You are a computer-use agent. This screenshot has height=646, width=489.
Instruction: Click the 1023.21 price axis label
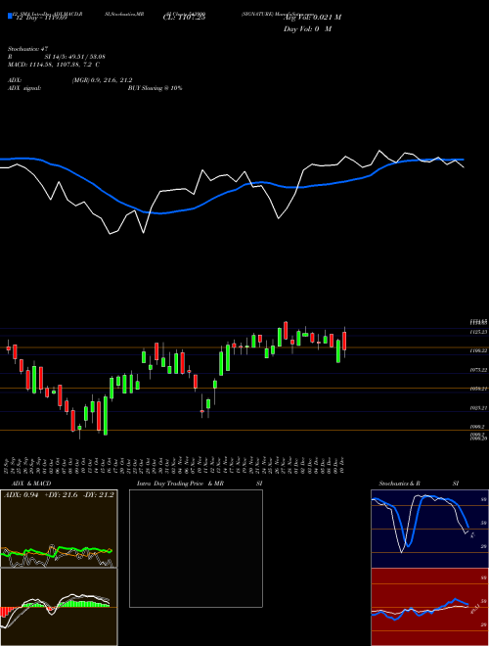(478, 408)
